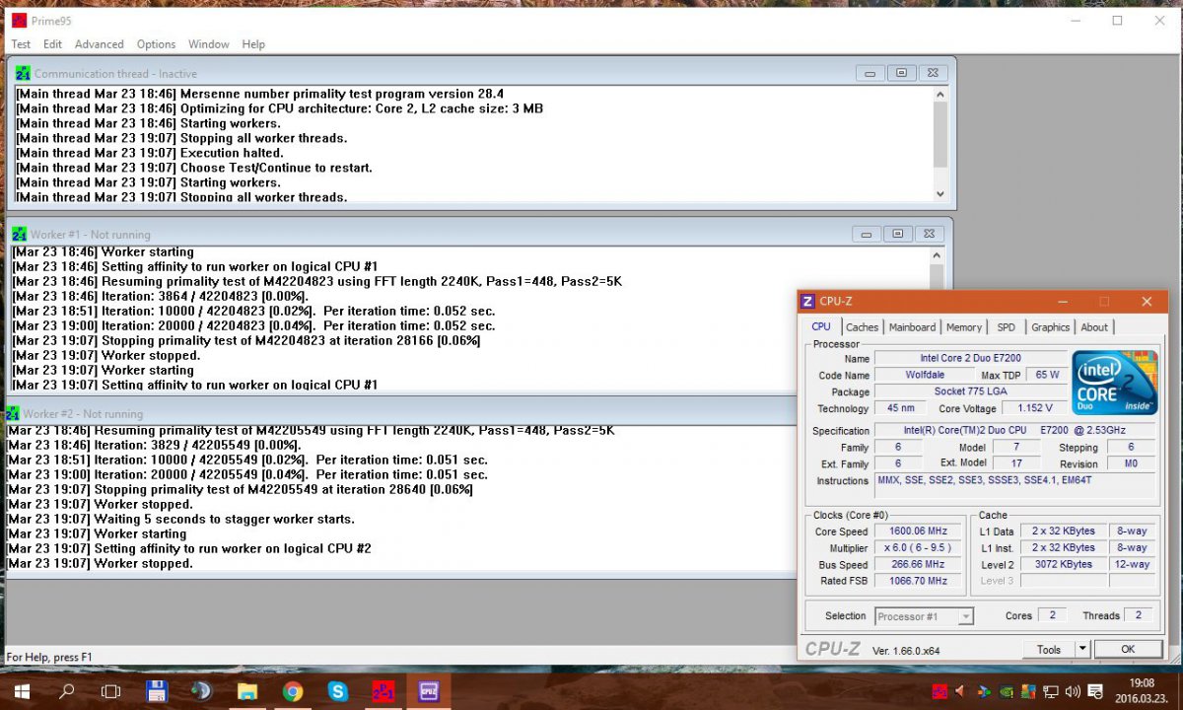The width and height of the screenshot is (1183, 710).
Task: Launch Google Chrome from the taskbar
Action: pos(292,691)
